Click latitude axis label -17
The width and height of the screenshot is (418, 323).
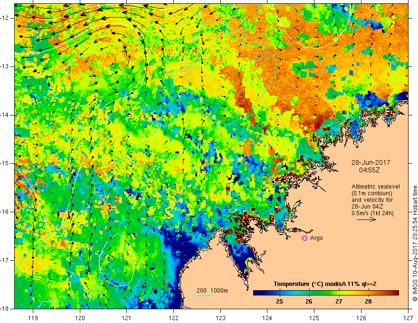click(5, 260)
